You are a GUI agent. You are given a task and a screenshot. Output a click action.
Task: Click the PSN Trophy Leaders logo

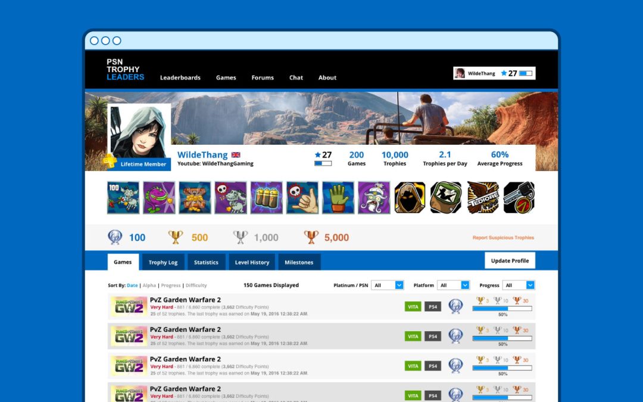tap(125, 69)
